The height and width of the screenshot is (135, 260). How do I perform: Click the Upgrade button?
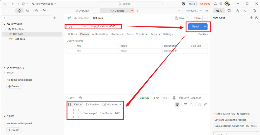pos(205,4)
